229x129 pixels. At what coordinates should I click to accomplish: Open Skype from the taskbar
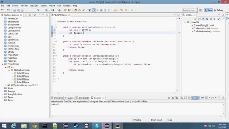pyautogui.click(x=97, y=126)
